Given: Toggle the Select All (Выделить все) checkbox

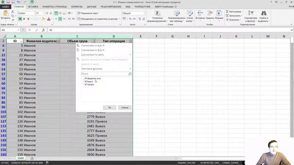Looking at the screenshot, I should tap(86, 78).
